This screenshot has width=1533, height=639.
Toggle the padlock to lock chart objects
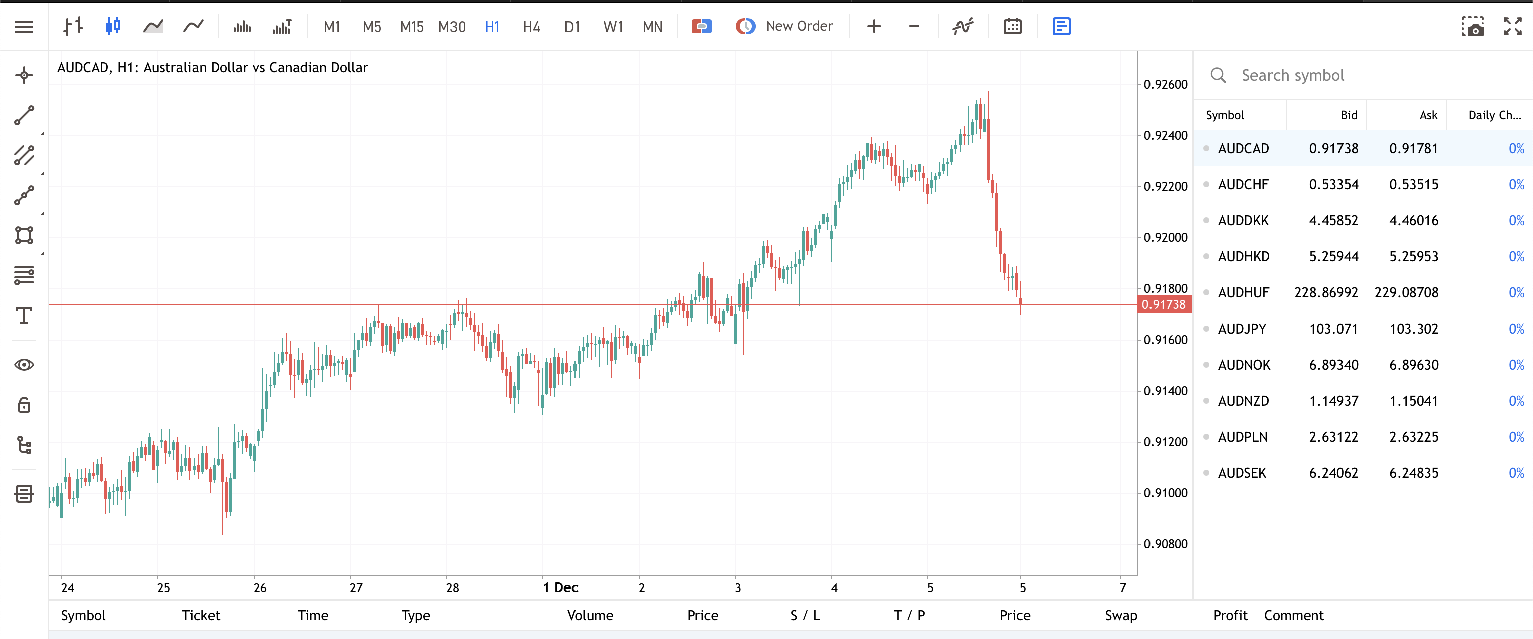click(x=23, y=404)
